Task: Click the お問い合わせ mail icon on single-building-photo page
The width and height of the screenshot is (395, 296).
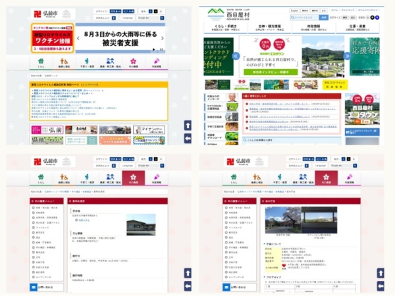Action: point(34,287)
